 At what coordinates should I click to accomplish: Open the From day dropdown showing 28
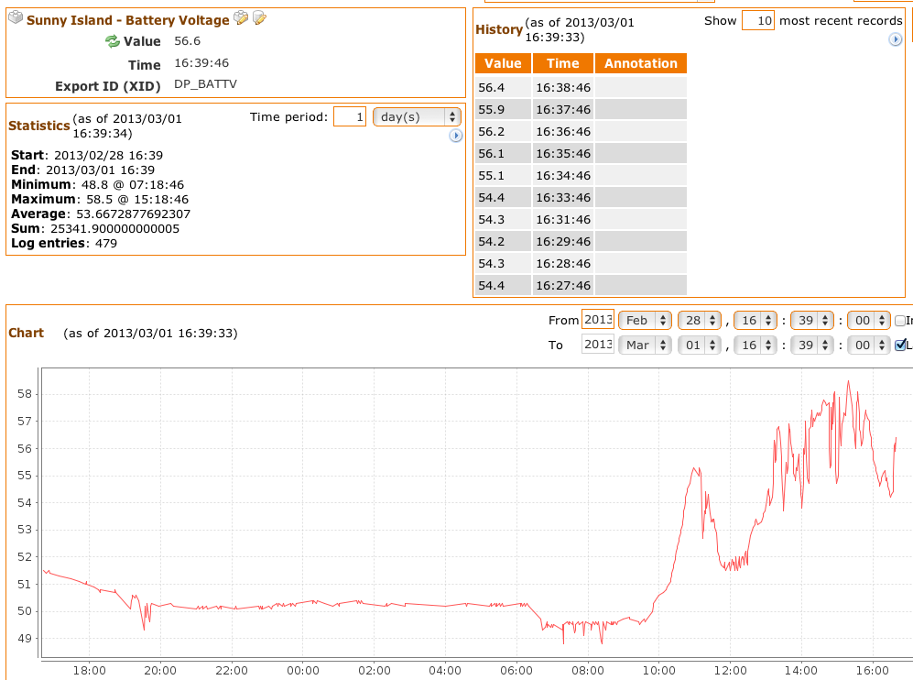point(700,320)
